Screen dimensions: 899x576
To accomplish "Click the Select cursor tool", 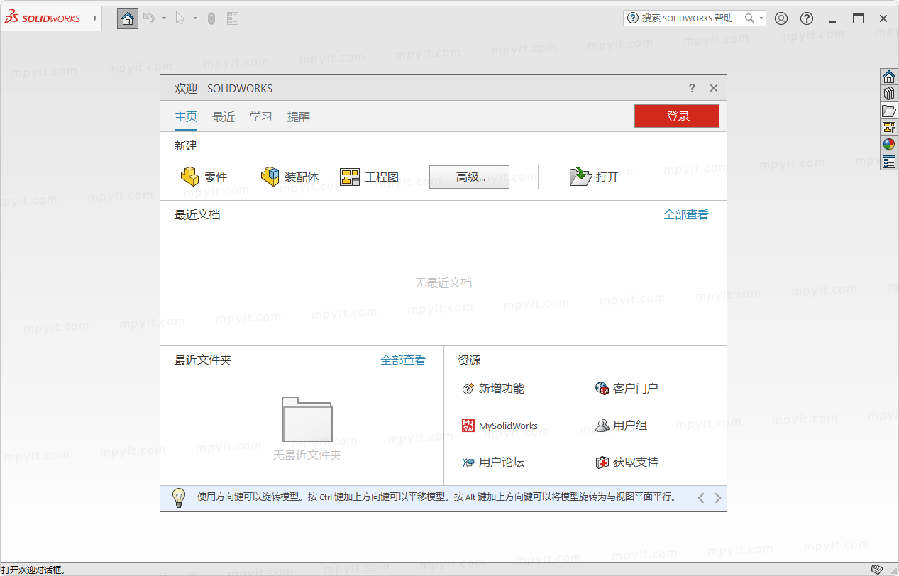I will pos(180,18).
